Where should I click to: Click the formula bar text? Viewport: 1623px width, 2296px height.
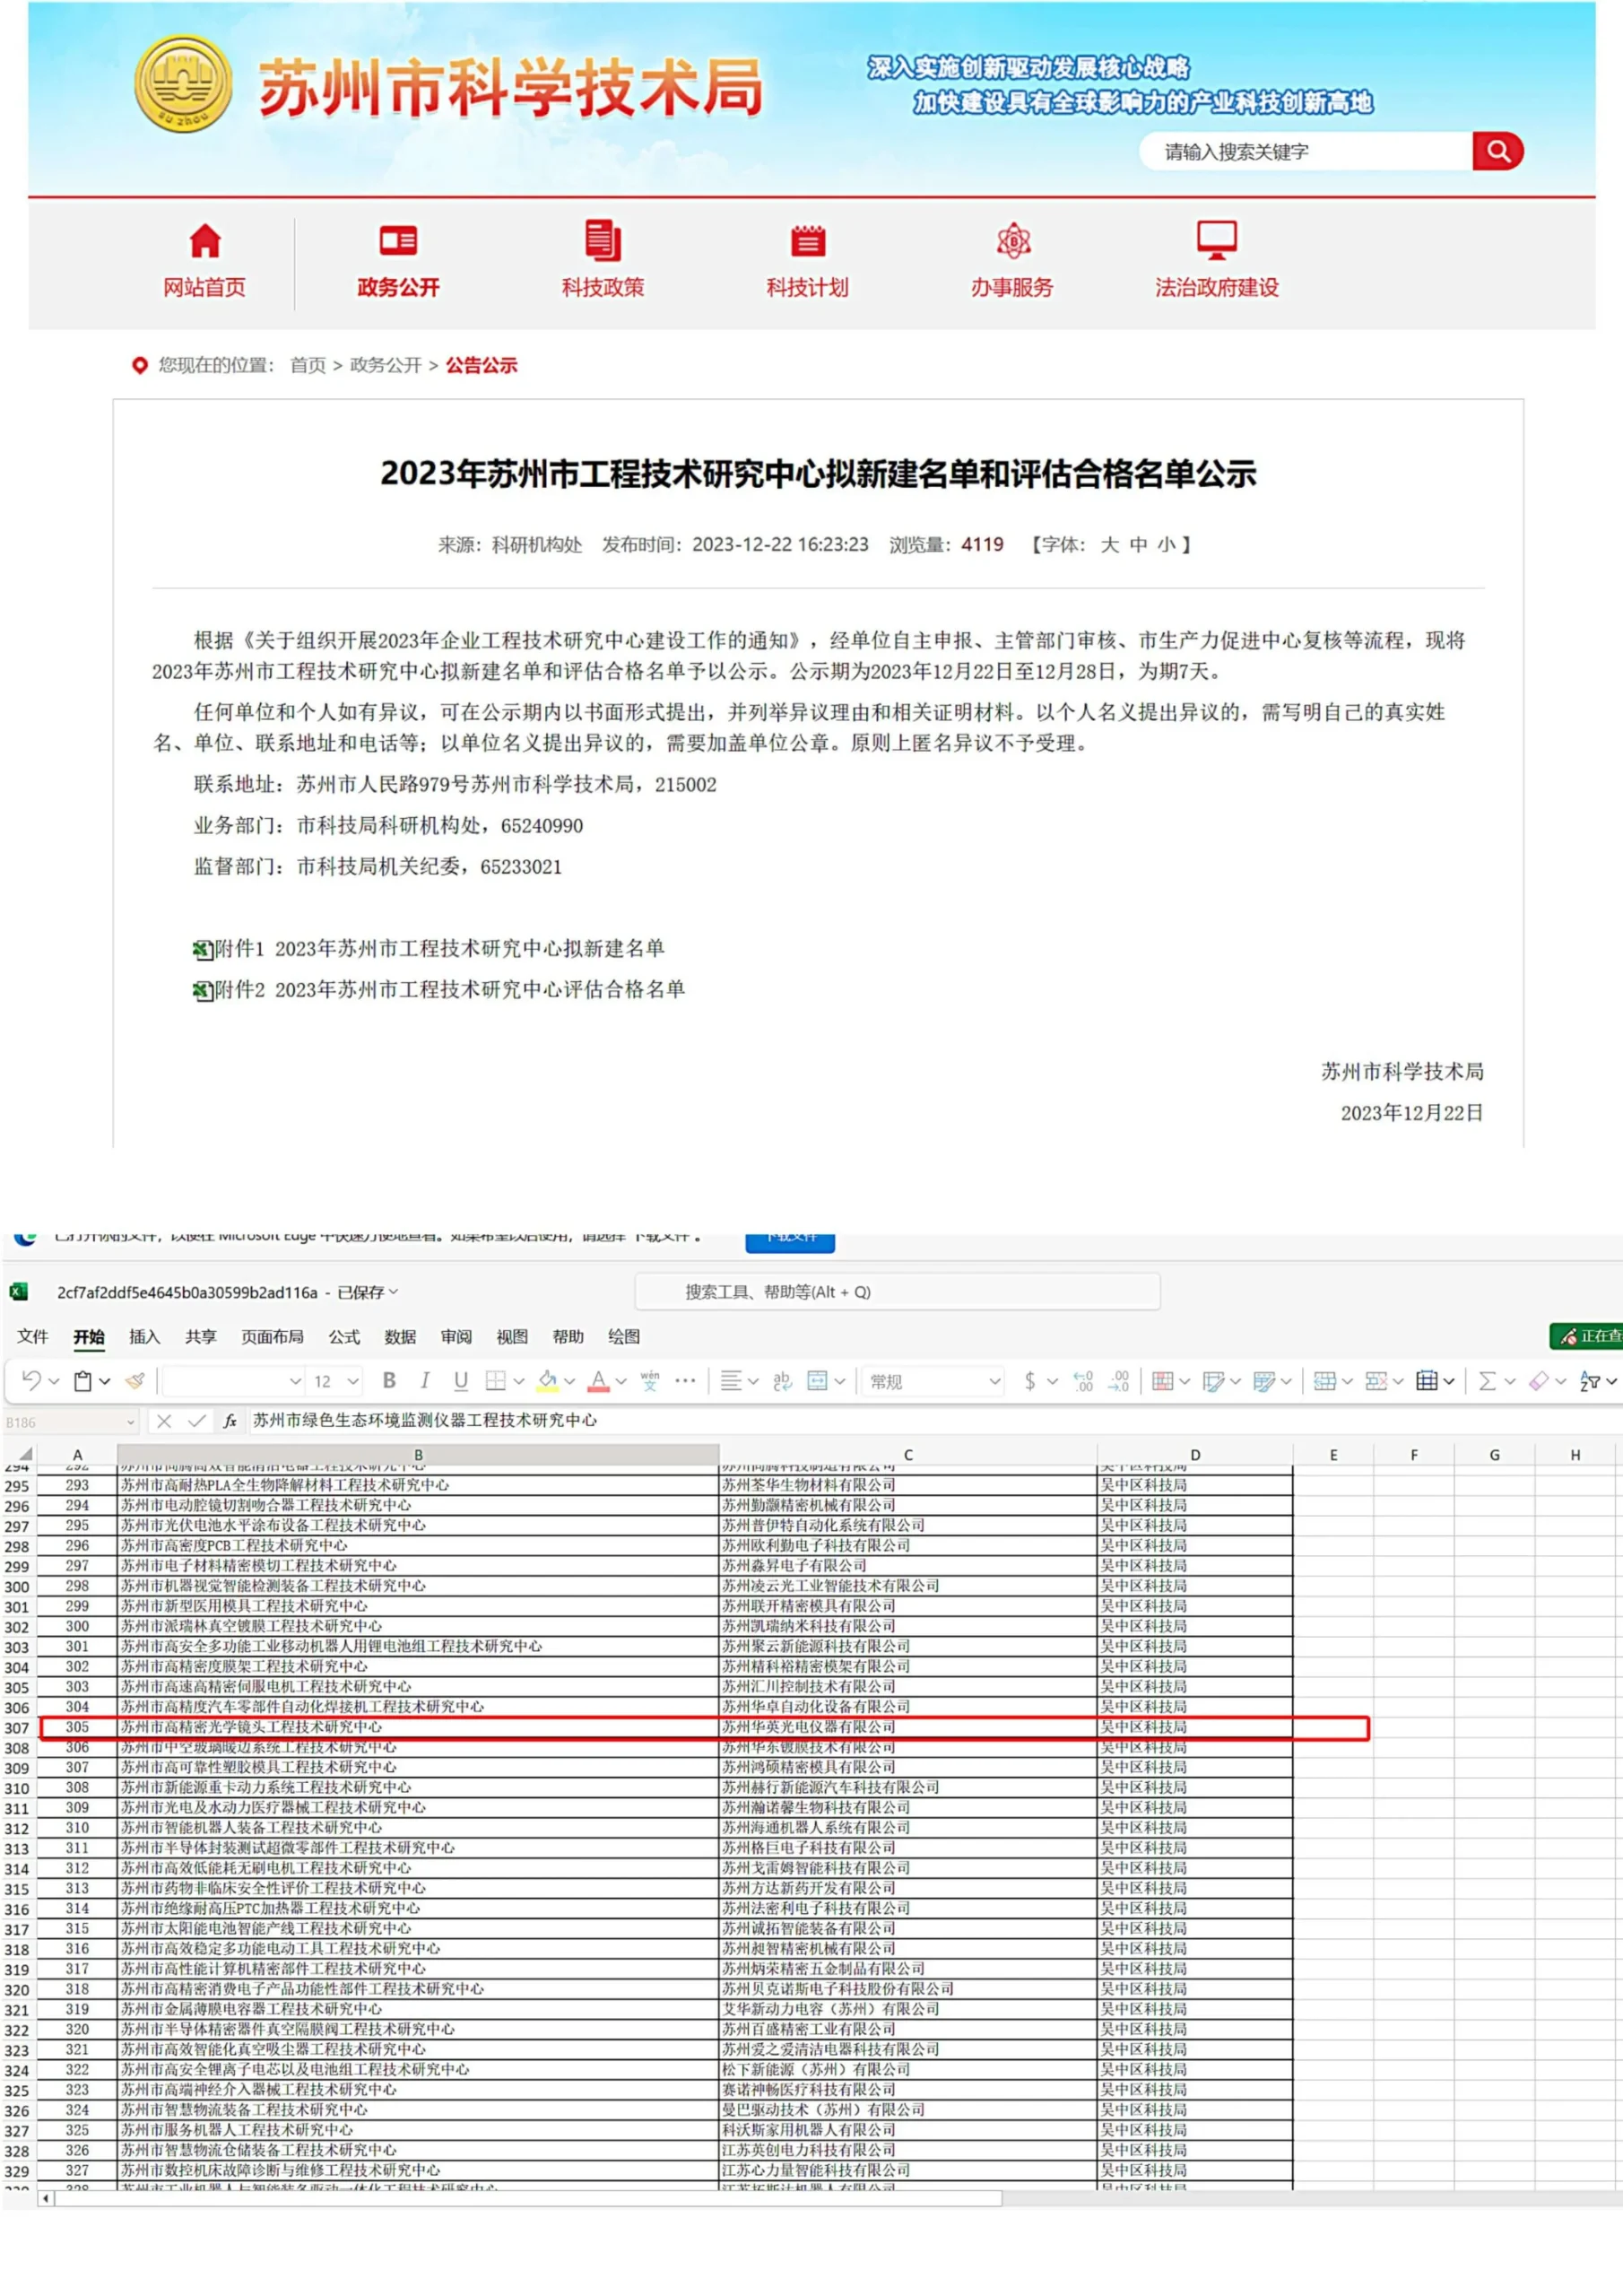pos(424,1420)
